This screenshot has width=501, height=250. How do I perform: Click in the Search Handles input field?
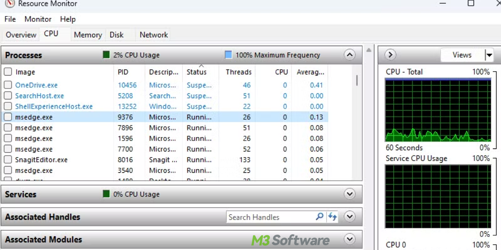[x=271, y=217]
